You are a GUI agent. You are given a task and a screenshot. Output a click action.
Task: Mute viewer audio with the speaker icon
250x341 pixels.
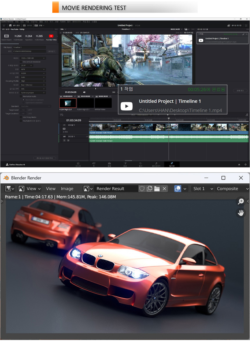tap(85, 92)
